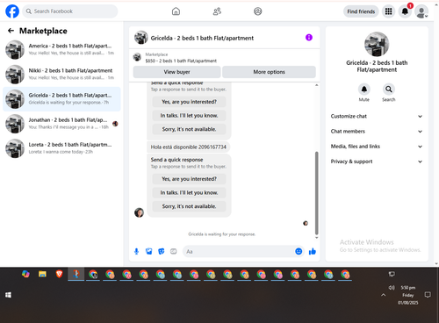The width and height of the screenshot is (439, 323).
Task: Click the Find friends button
Action: 361,11
